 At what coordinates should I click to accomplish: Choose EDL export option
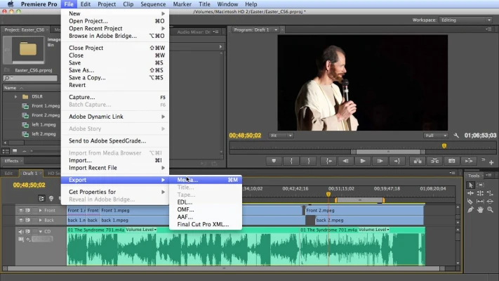click(x=206, y=202)
